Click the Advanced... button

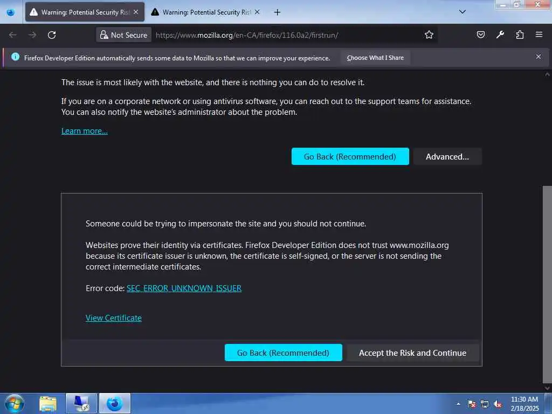coord(447,156)
